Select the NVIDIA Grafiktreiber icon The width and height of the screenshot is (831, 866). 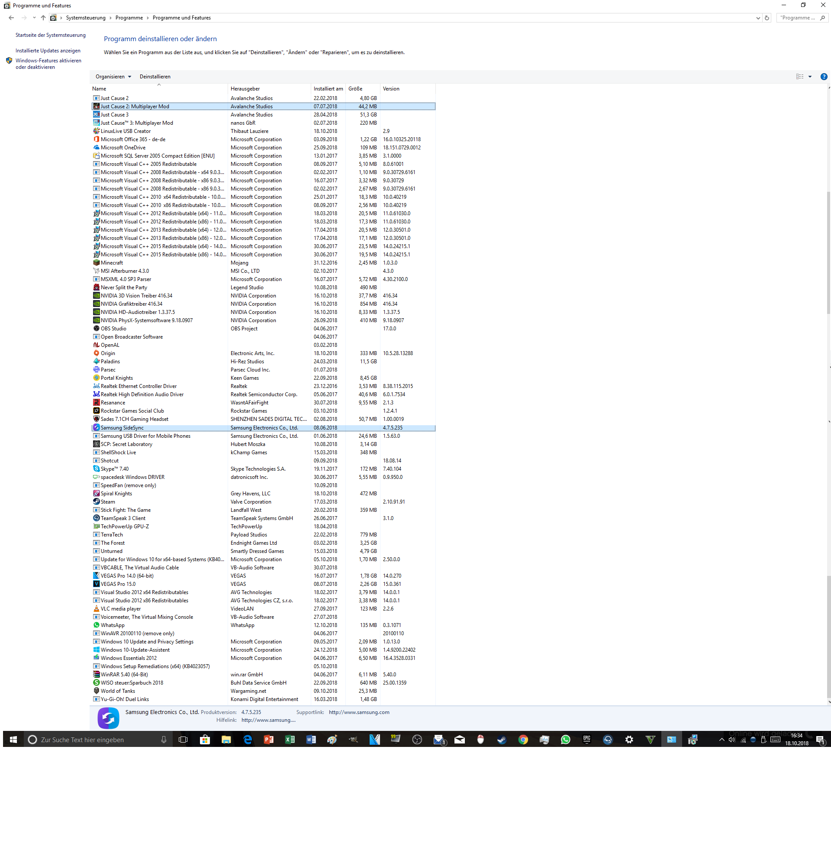click(x=96, y=304)
